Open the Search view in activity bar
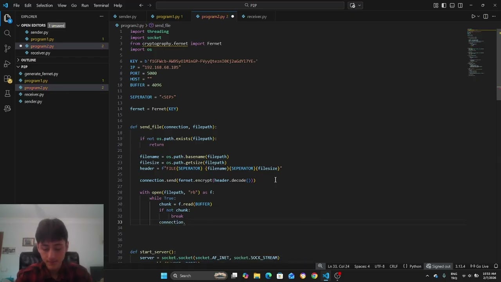The image size is (501, 282). click(7, 33)
